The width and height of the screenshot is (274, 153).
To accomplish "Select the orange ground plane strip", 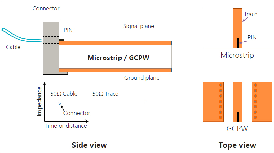I will pyautogui.click(x=115, y=70).
